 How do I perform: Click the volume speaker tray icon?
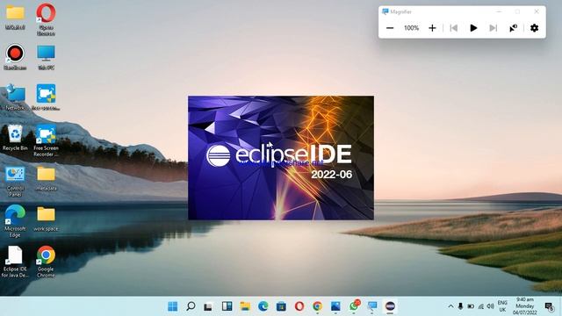[x=490, y=306]
